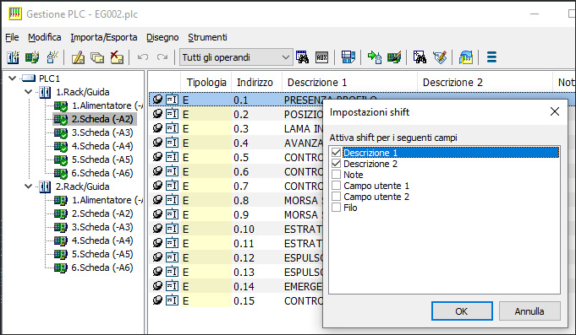Close the Impostazioni shift dialog
This screenshot has width=576, height=335.
coord(555,111)
